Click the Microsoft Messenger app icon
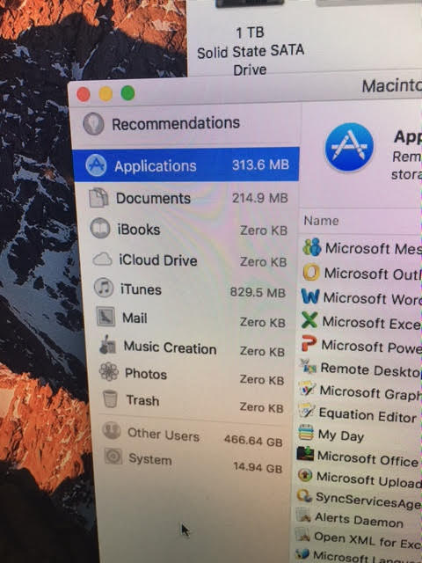422x563 pixels. (312, 246)
